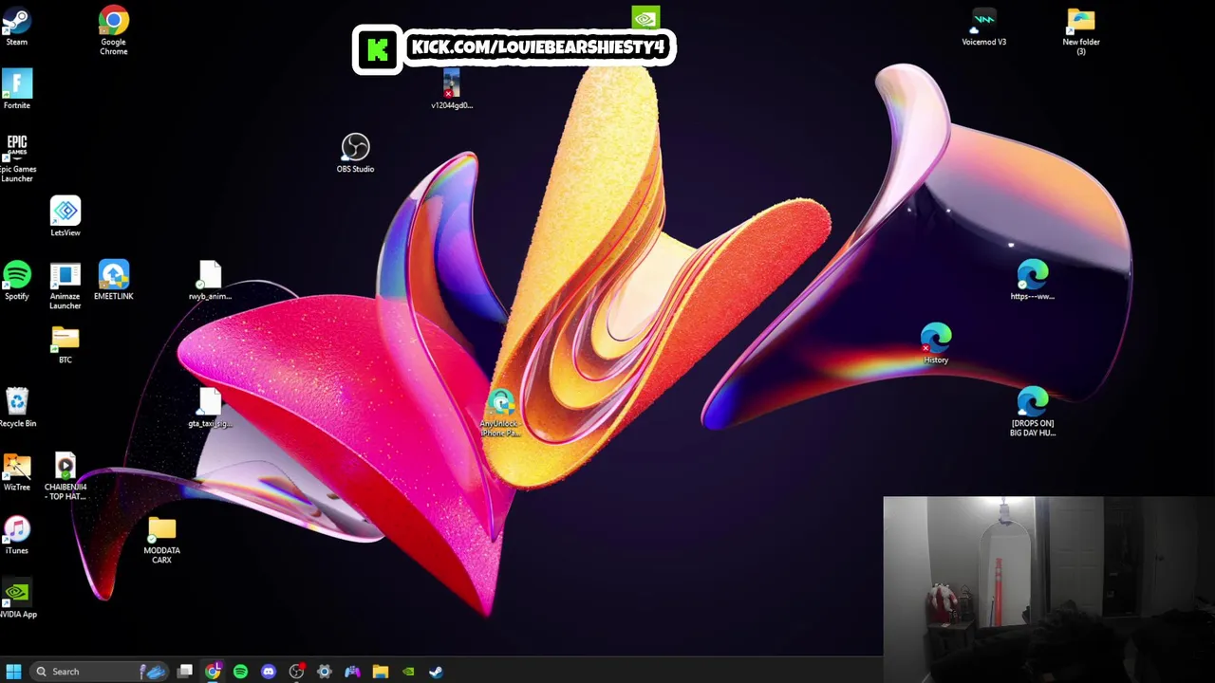Viewport: 1215px width, 683px height.
Task: Switch to Chrome in the taskbar
Action: [x=213, y=672]
